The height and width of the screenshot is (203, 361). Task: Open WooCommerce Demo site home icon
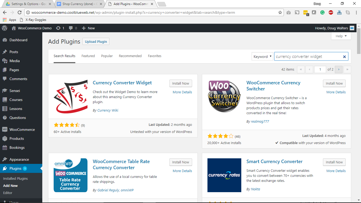14,28
